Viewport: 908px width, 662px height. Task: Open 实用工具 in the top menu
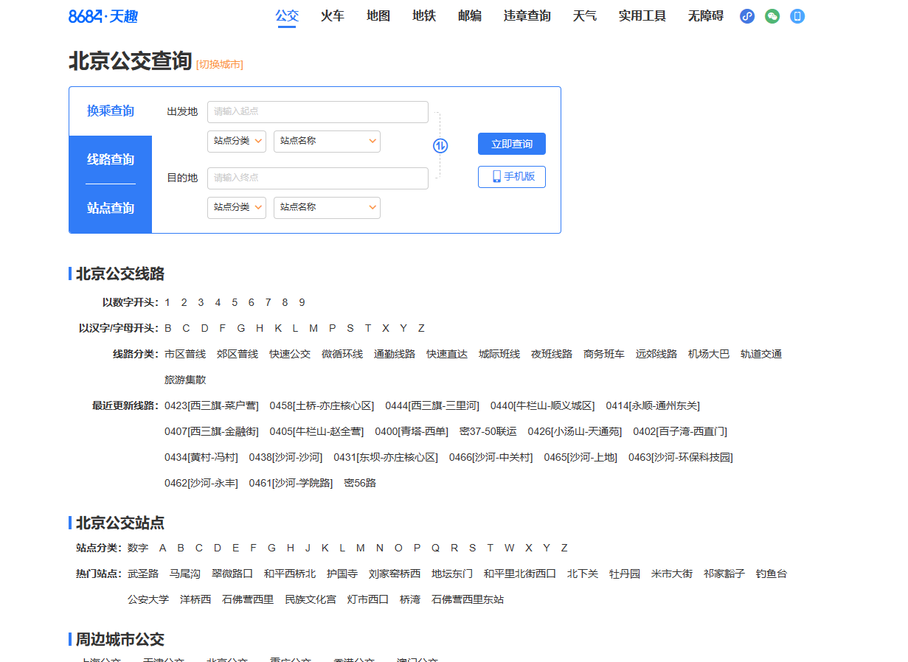click(x=642, y=15)
